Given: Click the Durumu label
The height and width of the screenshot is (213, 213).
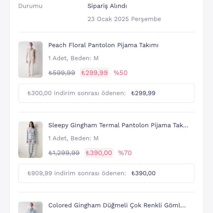Looking at the screenshot, I should [x=30, y=6].
